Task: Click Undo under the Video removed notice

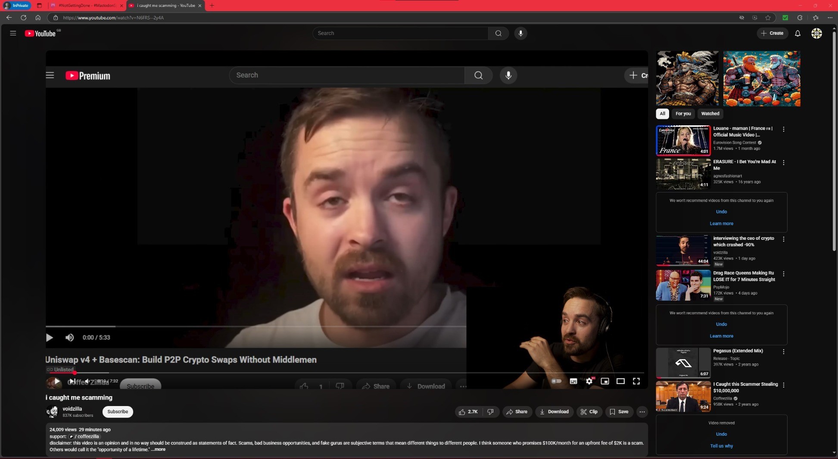Action: click(721, 434)
